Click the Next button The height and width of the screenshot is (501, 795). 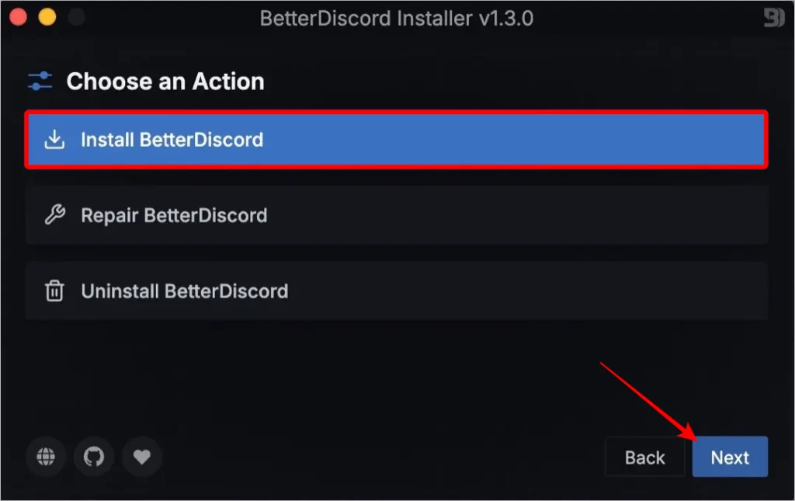click(x=730, y=457)
